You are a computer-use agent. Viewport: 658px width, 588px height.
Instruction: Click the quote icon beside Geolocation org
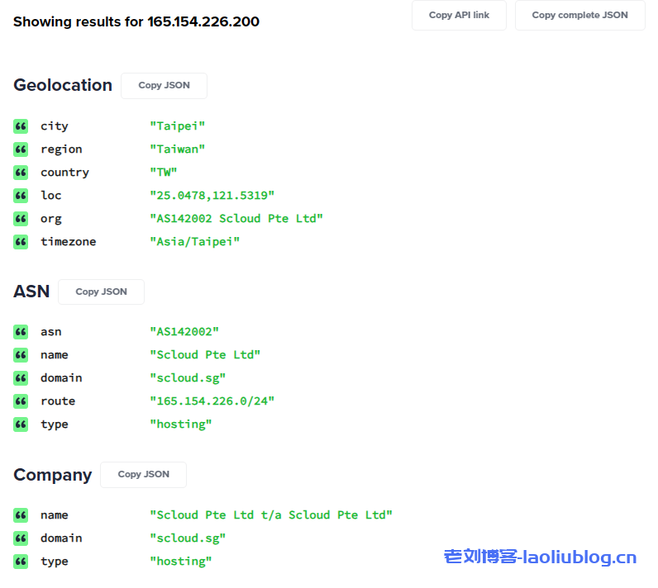click(21, 219)
